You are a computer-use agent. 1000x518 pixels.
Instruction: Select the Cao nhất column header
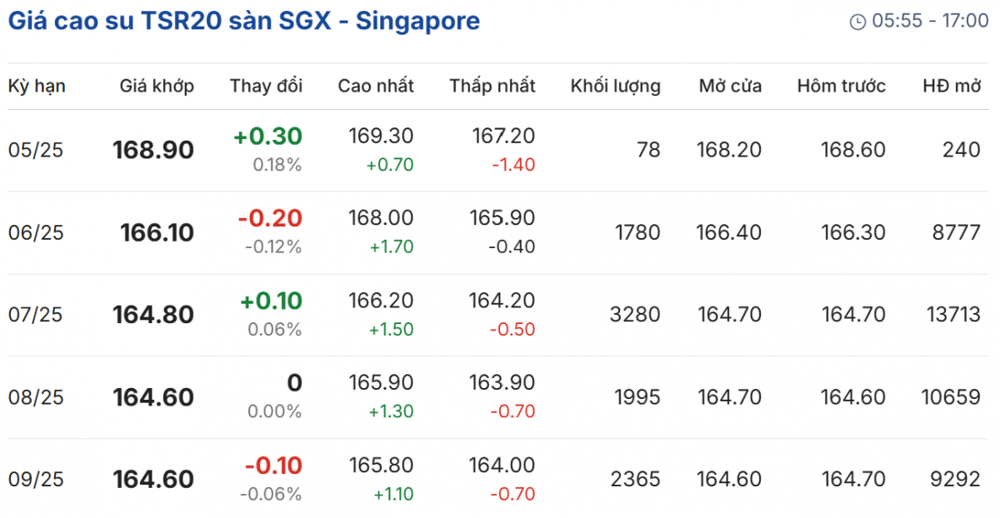click(376, 86)
